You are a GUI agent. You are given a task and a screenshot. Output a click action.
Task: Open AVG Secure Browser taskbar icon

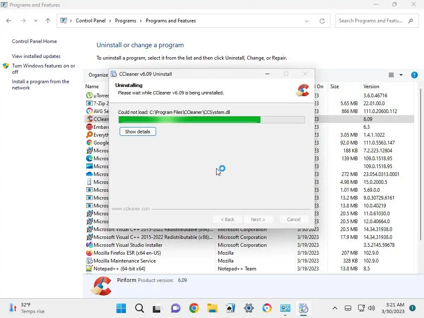click(x=267, y=308)
